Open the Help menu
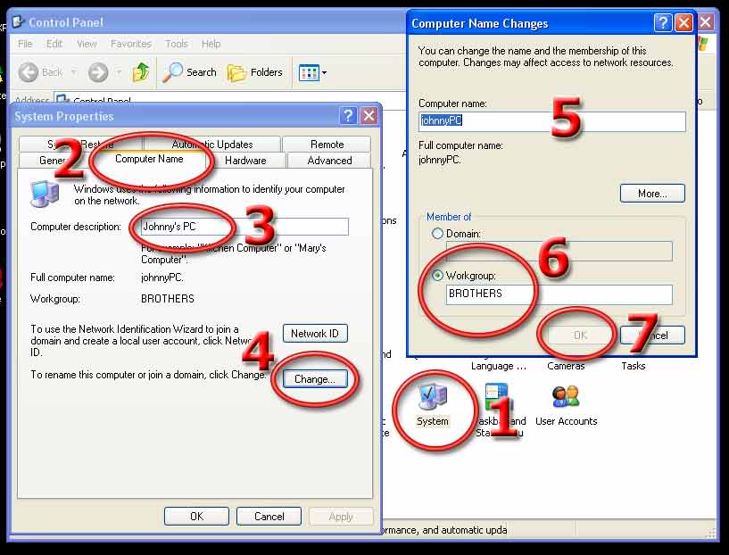 pos(211,44)
